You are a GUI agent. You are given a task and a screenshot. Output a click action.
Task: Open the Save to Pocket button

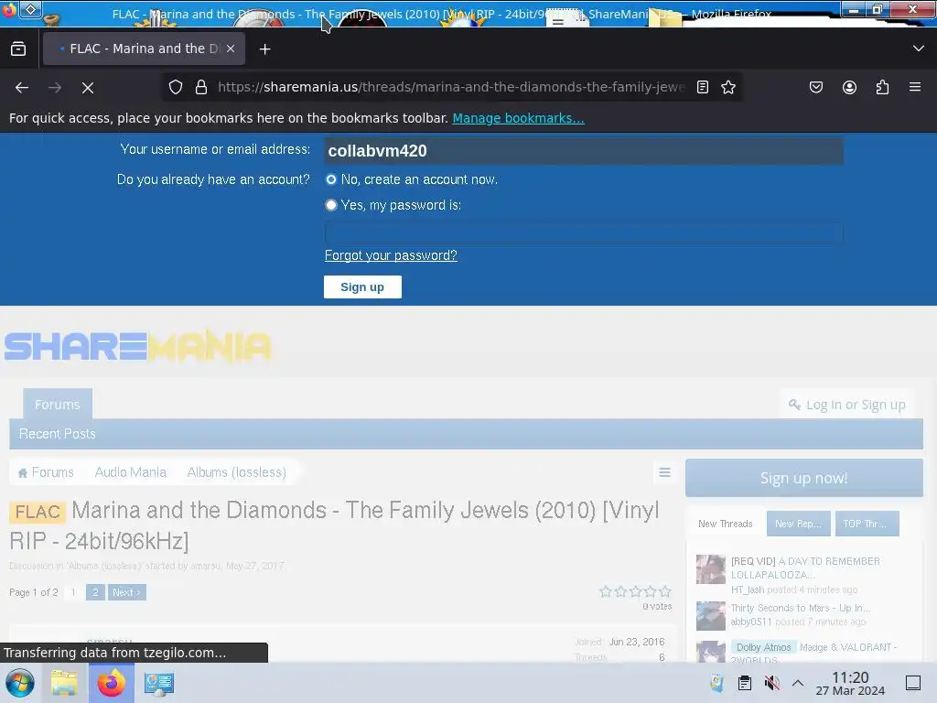tap(815, 87)
